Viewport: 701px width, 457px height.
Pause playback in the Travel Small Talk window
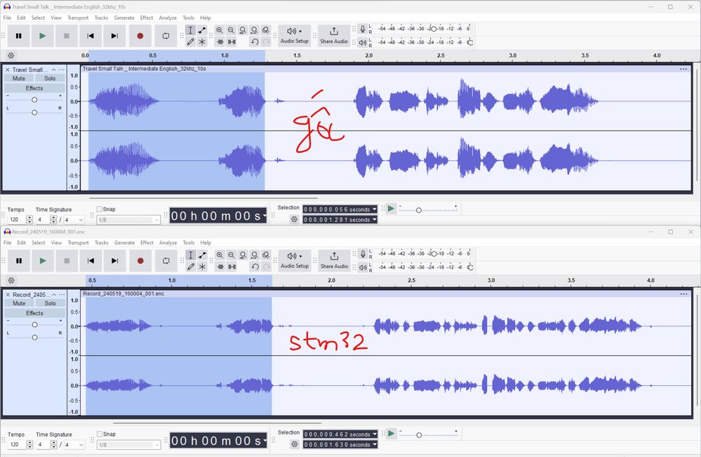pos(19,36)
